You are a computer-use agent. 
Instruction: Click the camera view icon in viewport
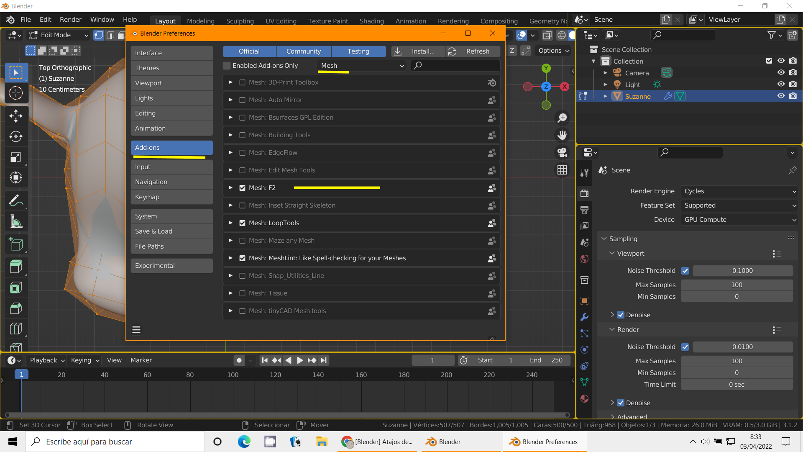[562, 152]
